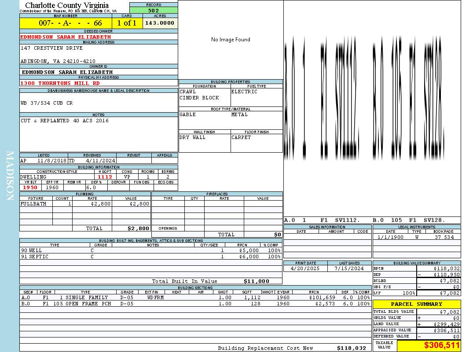
Task: Select the DEP value $110,950
Action: click(447, 275)
